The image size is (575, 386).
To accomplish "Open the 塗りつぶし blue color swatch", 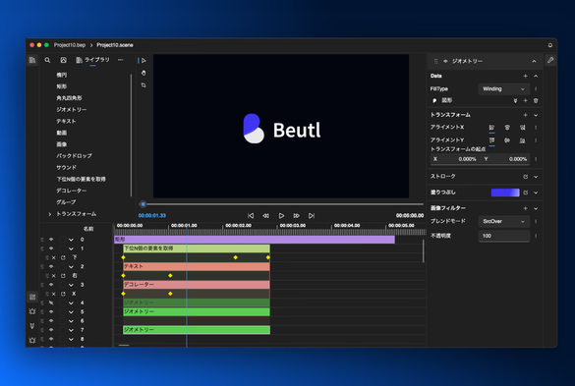I will point(505,193).
